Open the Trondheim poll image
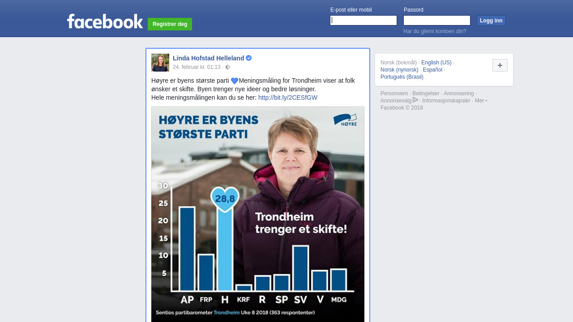 (258, 215)
